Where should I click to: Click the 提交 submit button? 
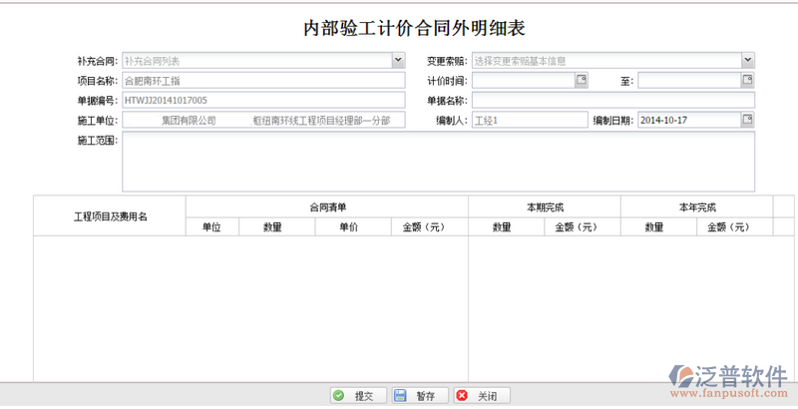point(357,396)
